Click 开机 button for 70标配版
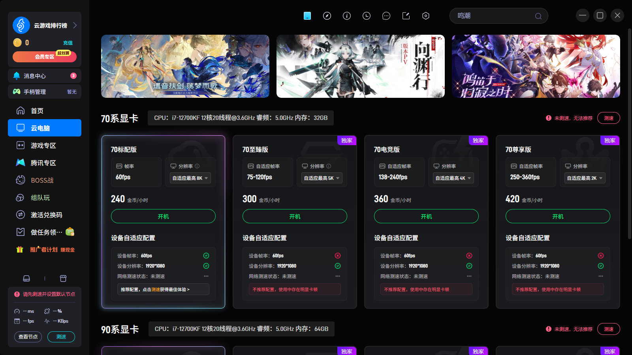Screen dimensions: 632x355 163,216
